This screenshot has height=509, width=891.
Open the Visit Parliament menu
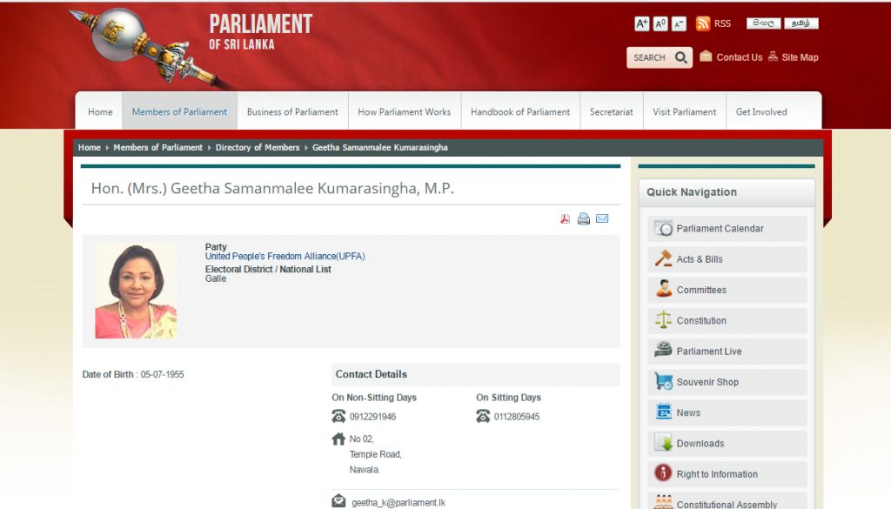coord(685,112)
